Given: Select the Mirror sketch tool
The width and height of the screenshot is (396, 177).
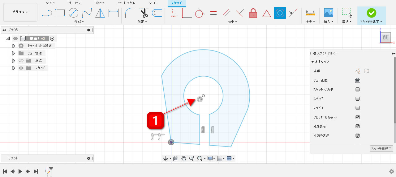Looking at the screenshot, I should click(x=100, y=13).
